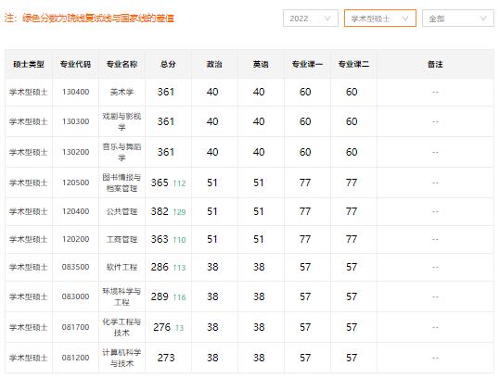The image size is (499, 378).
Task: Click the 备注 column header
Action: [435, 64]
